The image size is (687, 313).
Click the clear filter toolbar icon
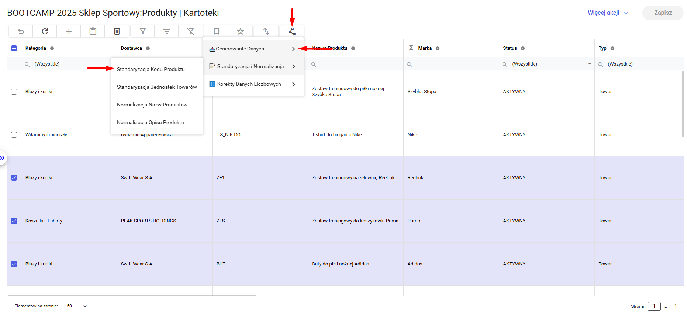[x=190, y=31]
